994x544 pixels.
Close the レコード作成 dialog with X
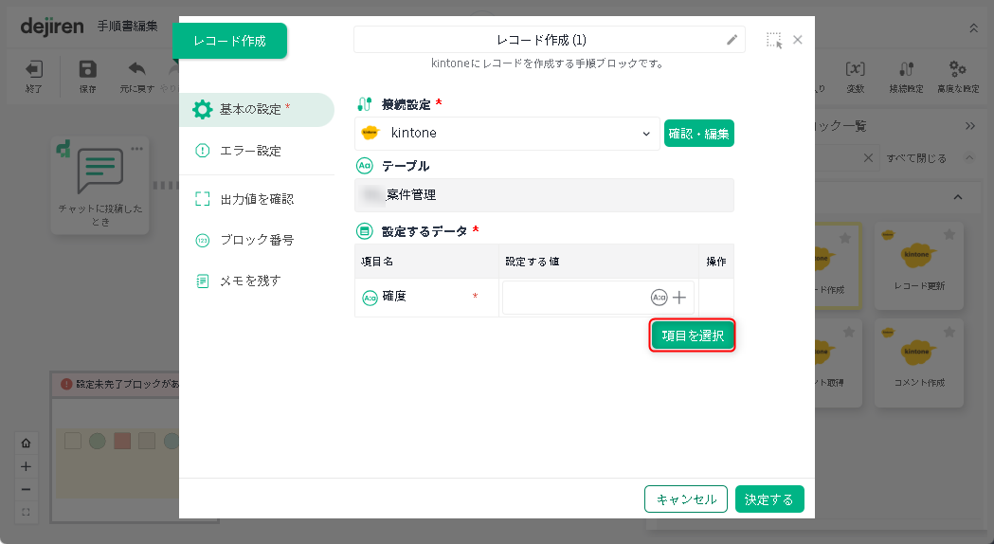tap(798, 40)
